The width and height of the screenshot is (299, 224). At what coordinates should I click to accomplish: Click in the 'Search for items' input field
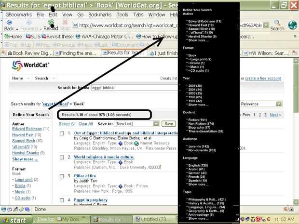[x=135, y=88]
